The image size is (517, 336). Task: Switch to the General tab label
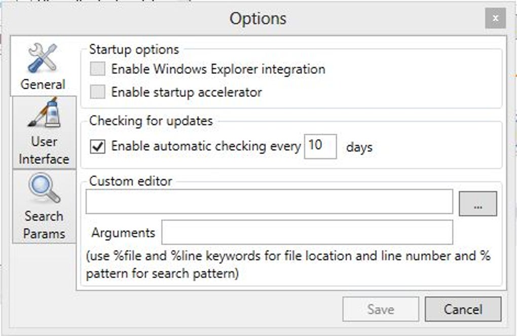(x=43, y=84)
